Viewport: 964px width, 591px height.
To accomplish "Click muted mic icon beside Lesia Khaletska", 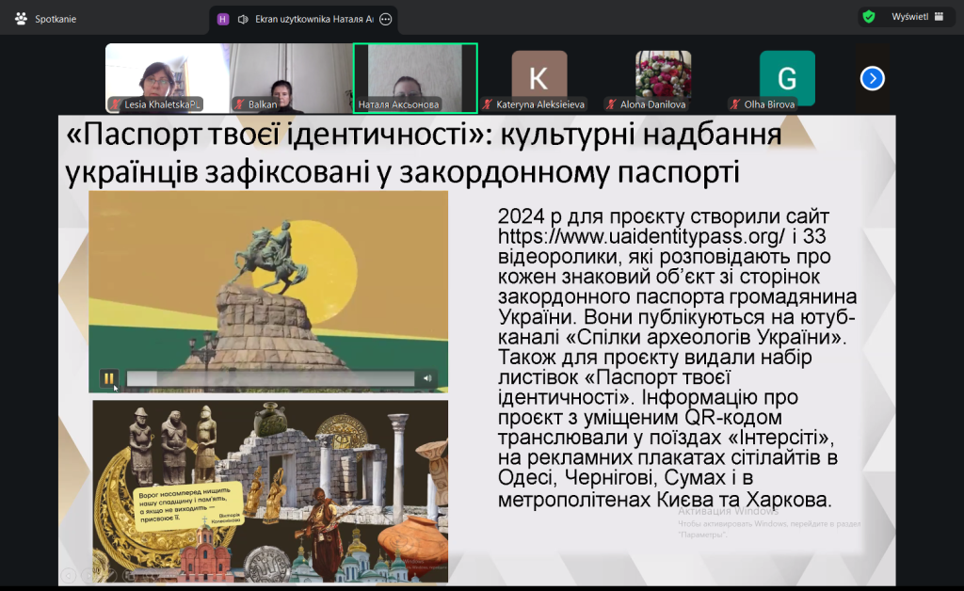I will tap(116, 104).
